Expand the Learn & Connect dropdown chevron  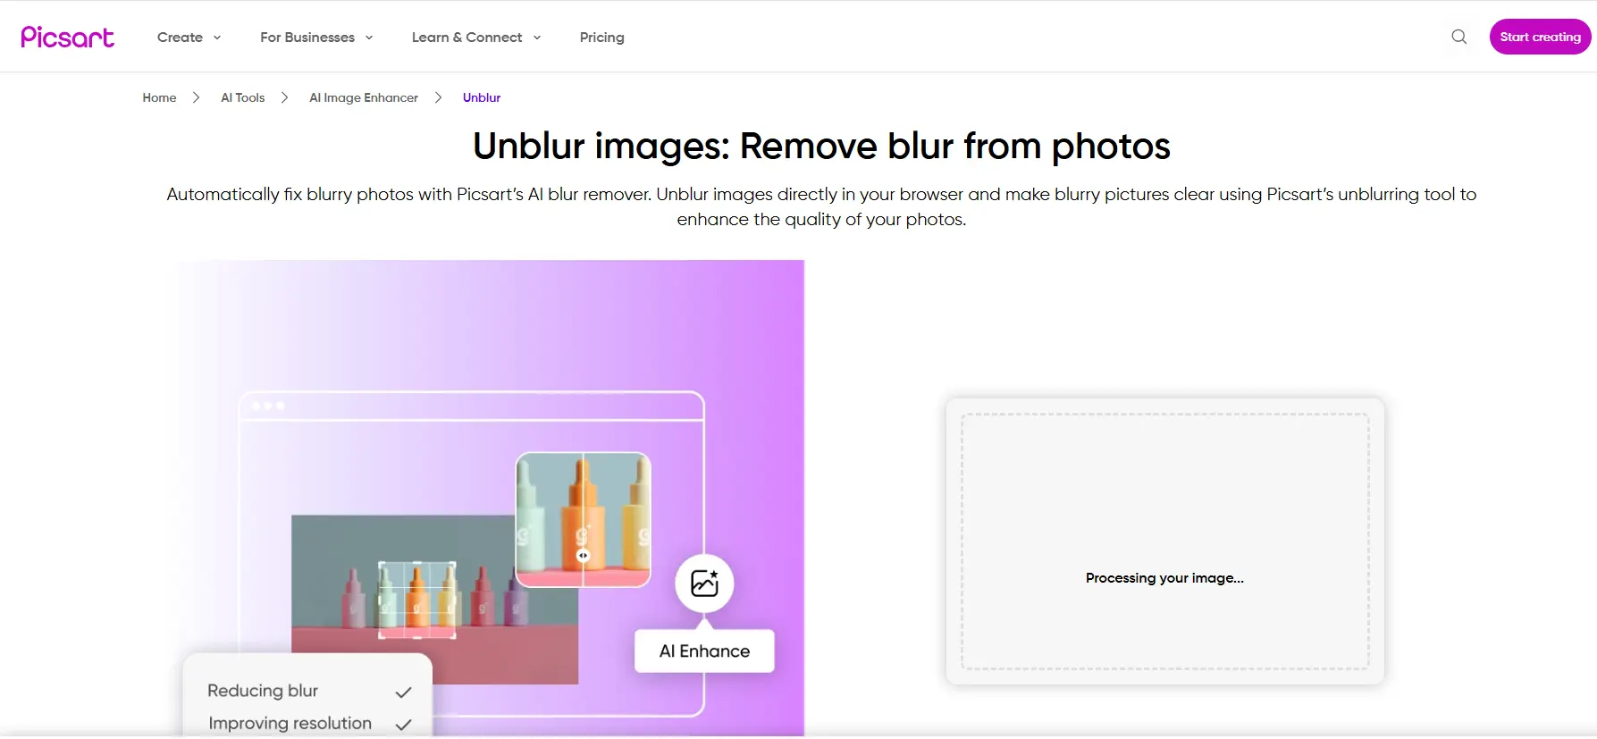(537, 38)
